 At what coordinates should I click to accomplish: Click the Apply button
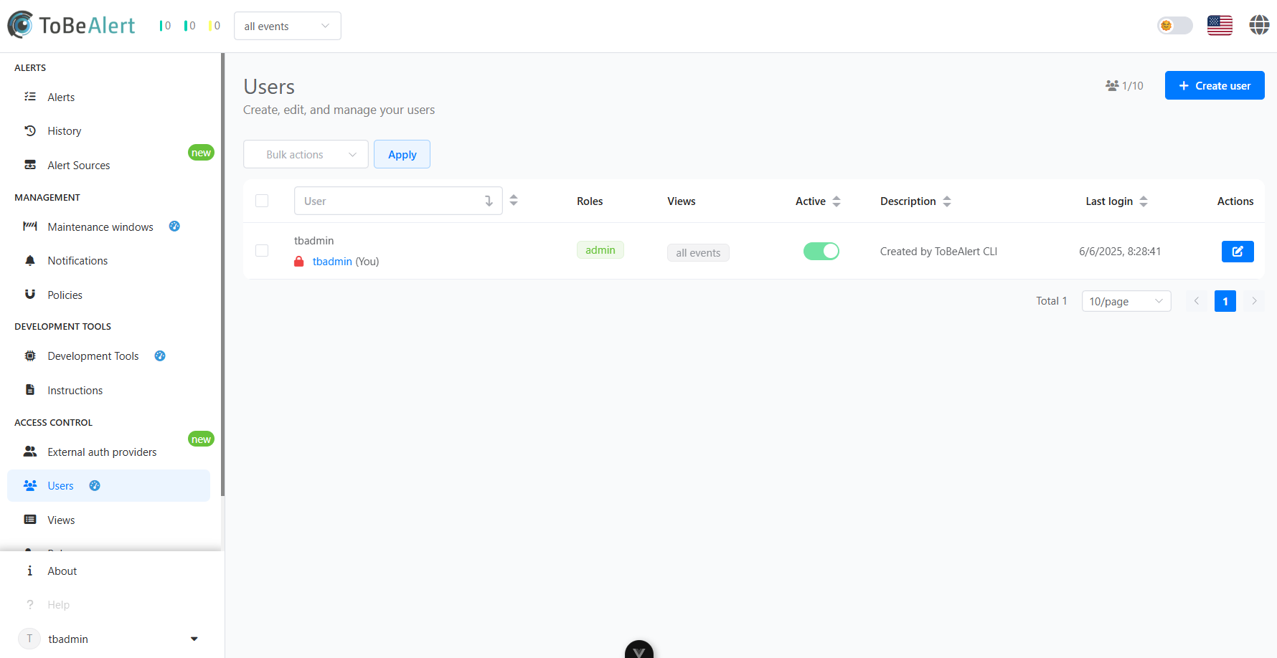pyautogui.click(x=402, y=154)
